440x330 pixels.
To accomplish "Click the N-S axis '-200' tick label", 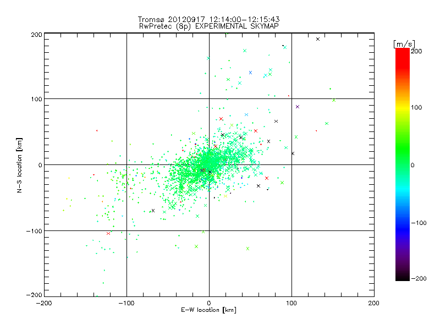I will tap(34, 295).
